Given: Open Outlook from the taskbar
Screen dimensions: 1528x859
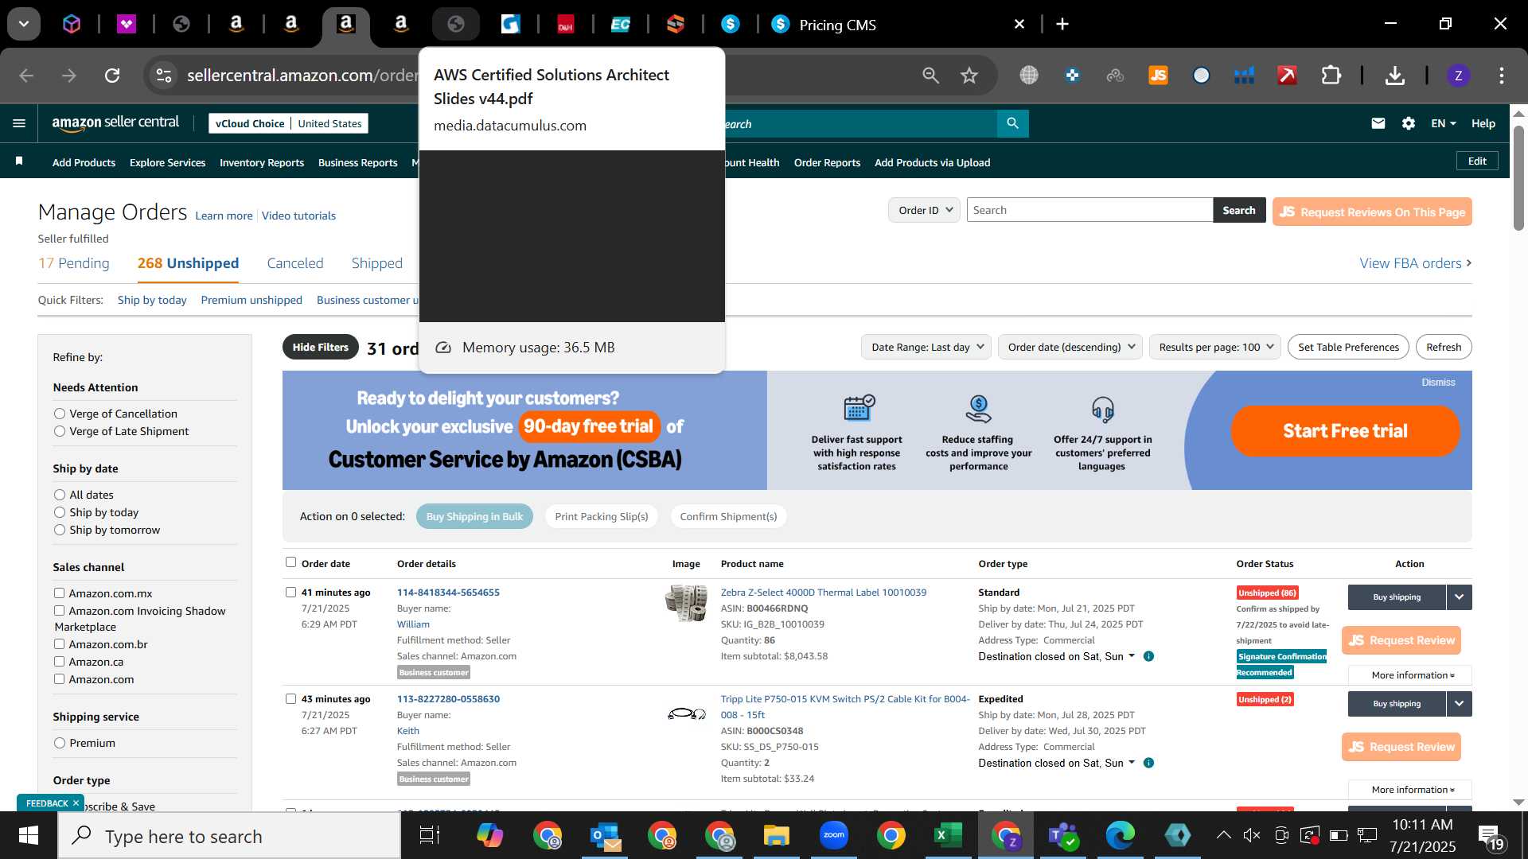Looking at the screenshot, I should tap(606, 835).
